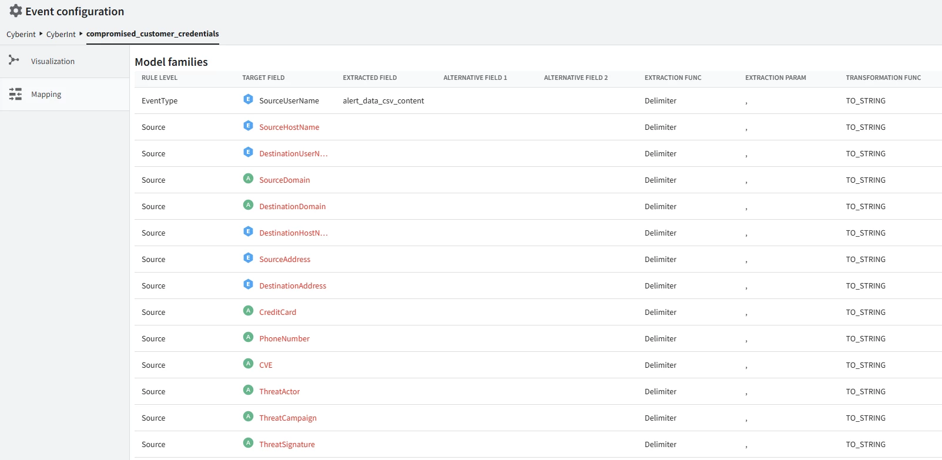This screenshot has height=460, width=942.
Task: Click the SourceUserName target field
Action: point(289,101)
